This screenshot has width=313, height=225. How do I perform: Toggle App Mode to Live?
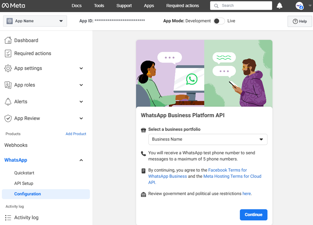[x=219, y=21]
